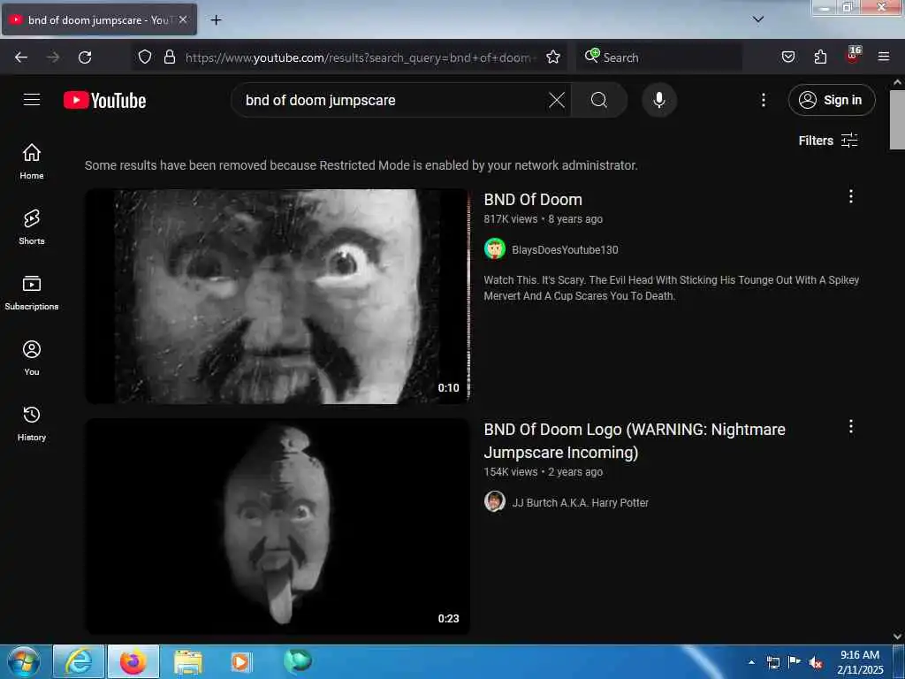Open the Extensions puzzle icon

[820, 57]
